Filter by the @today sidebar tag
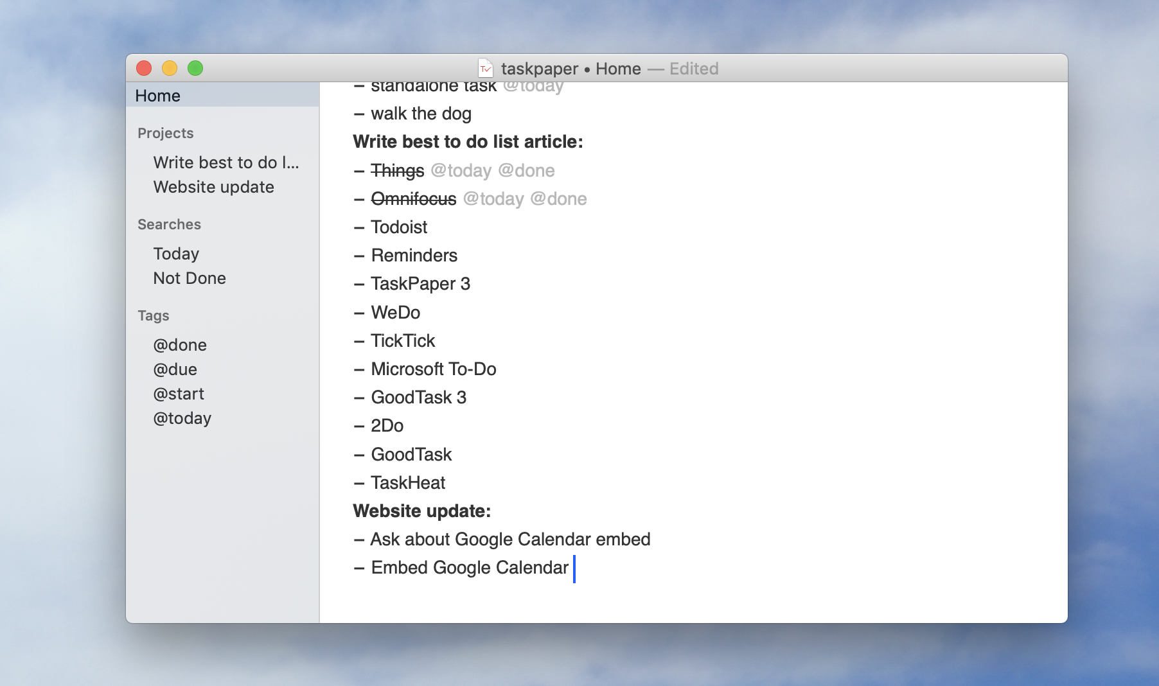This screenshot has height=686, width=1159. pos(182,418)
